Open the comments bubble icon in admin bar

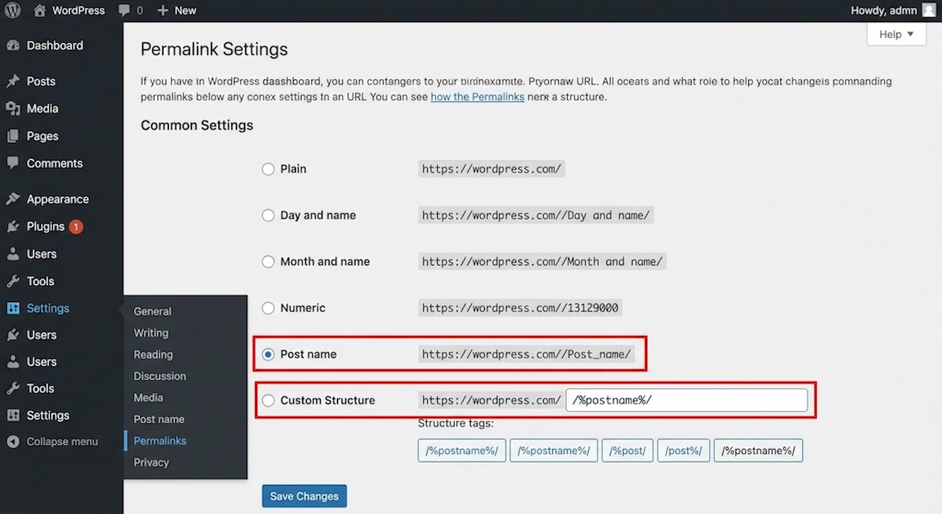125,10
